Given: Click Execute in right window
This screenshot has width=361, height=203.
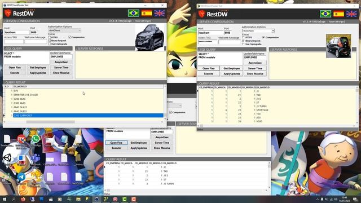Looking at the screenshot, I should (x=209, y=74).
